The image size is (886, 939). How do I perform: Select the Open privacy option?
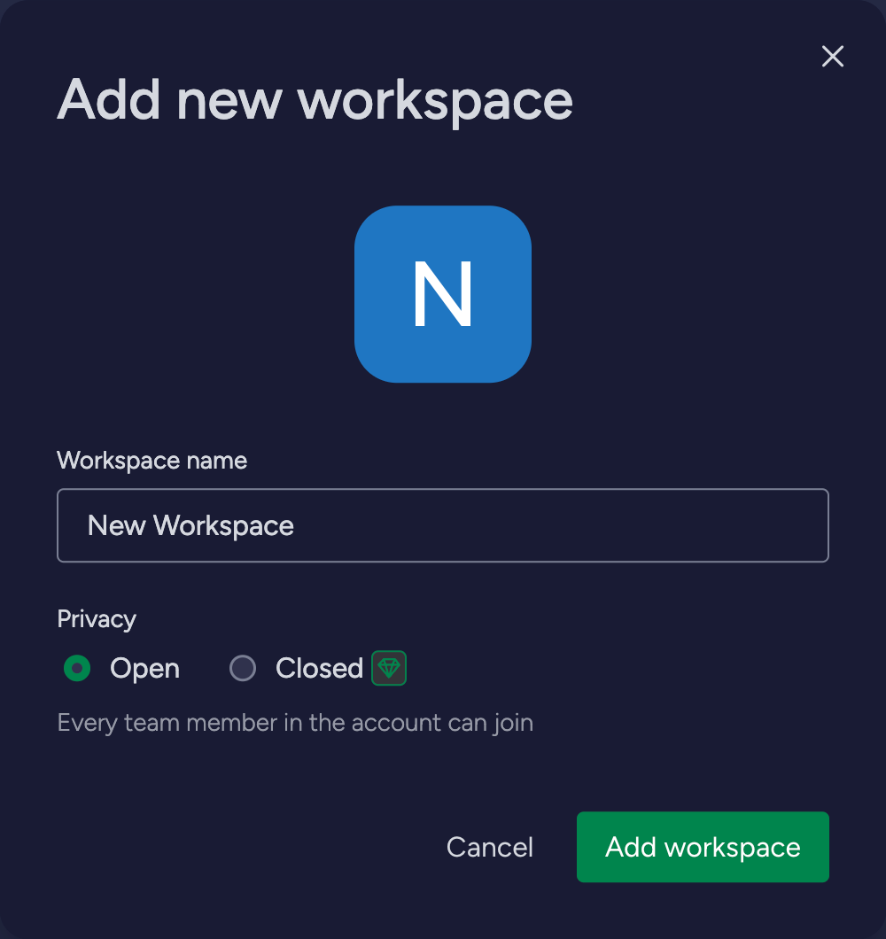coord(77,668)
